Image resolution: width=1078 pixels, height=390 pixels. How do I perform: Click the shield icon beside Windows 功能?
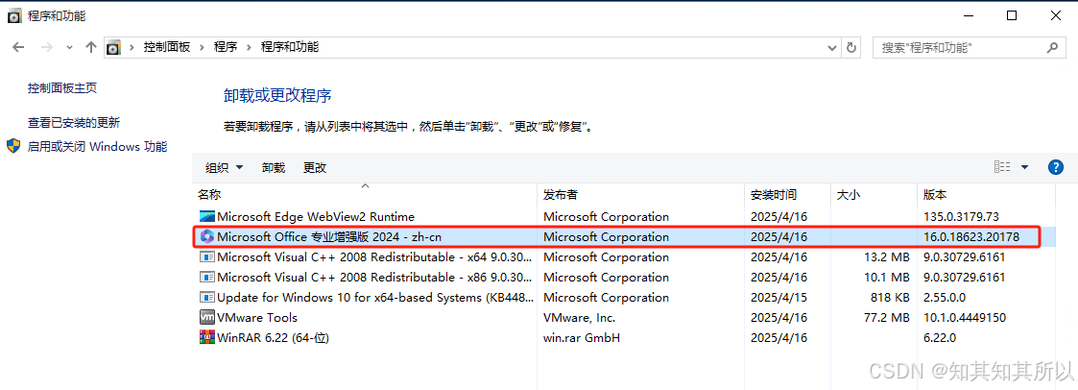point(13,147)
